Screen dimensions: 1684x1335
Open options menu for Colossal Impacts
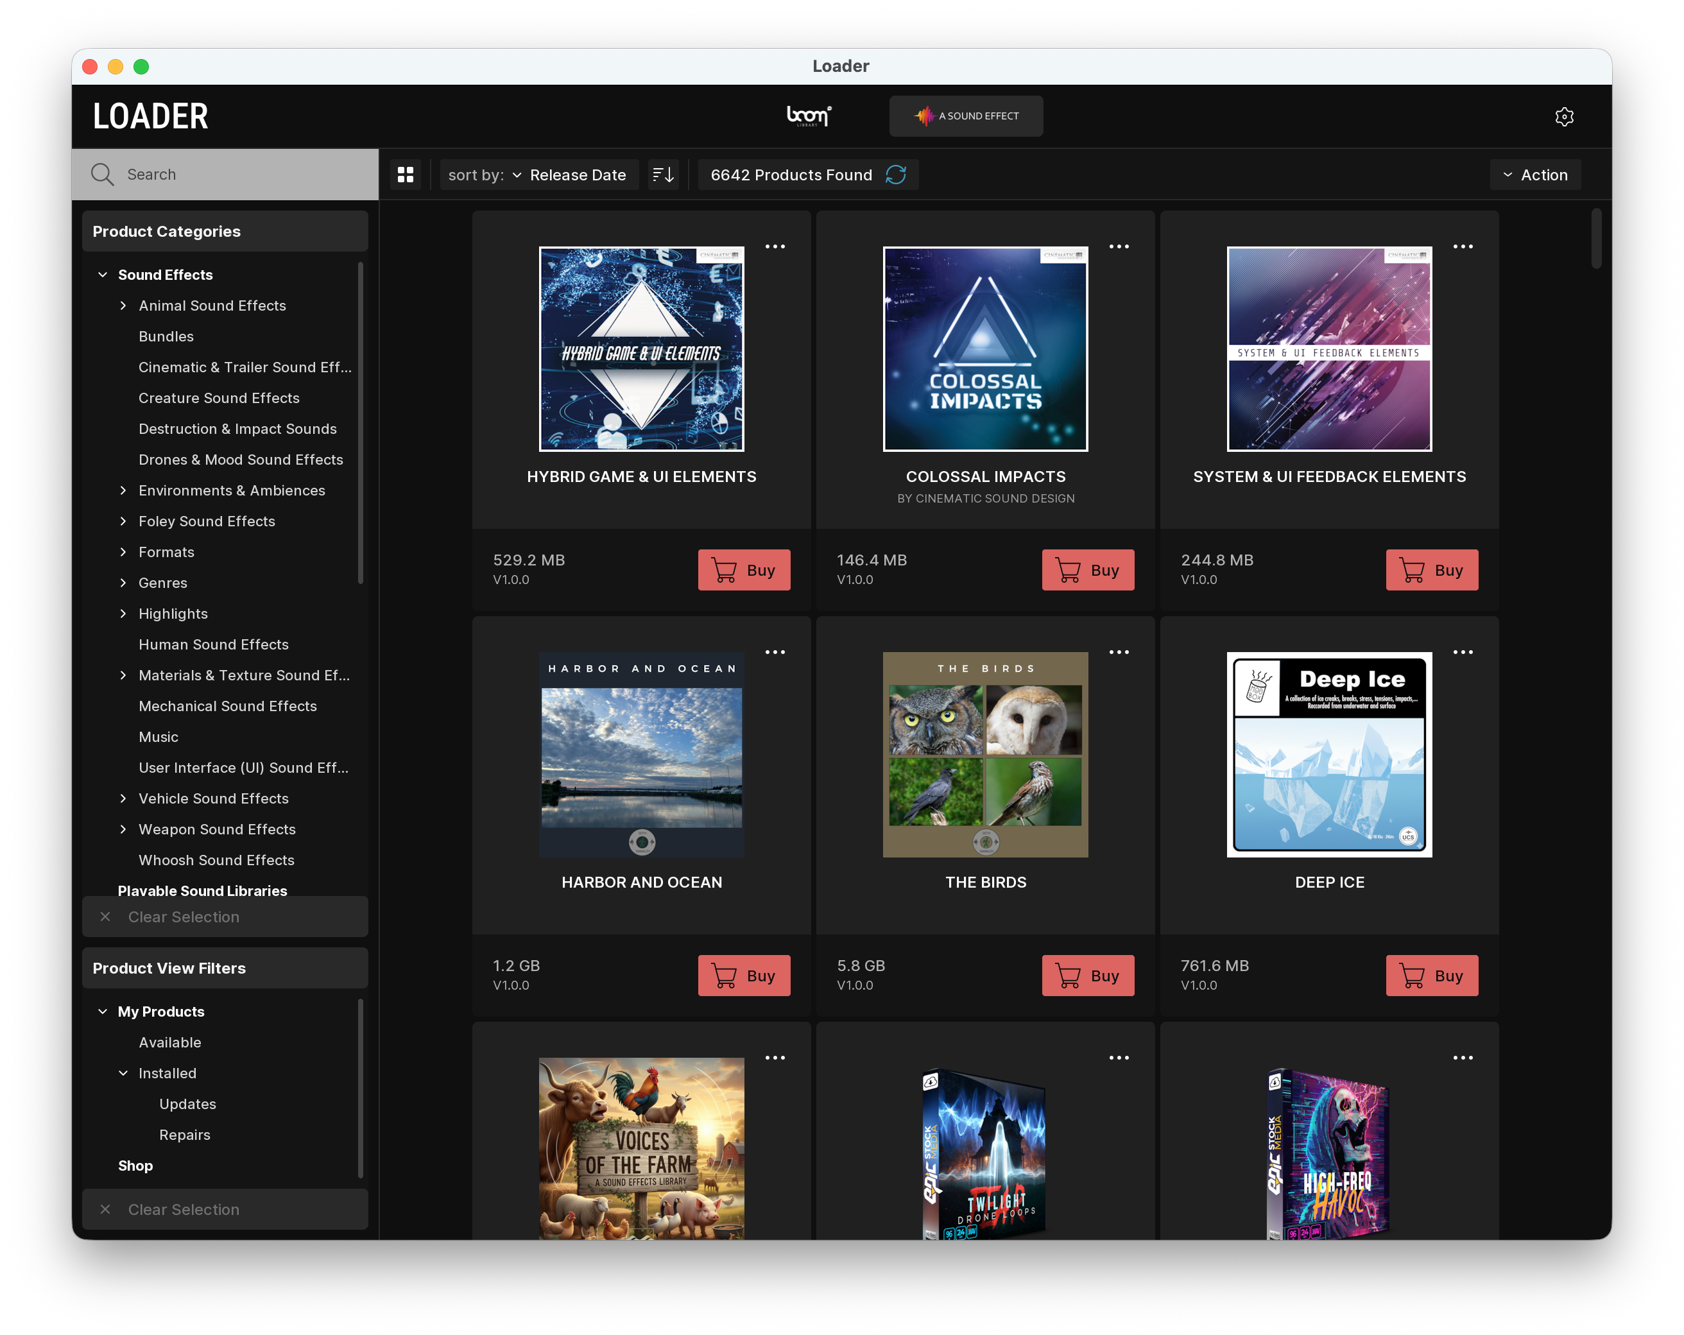pos(1119,247)
